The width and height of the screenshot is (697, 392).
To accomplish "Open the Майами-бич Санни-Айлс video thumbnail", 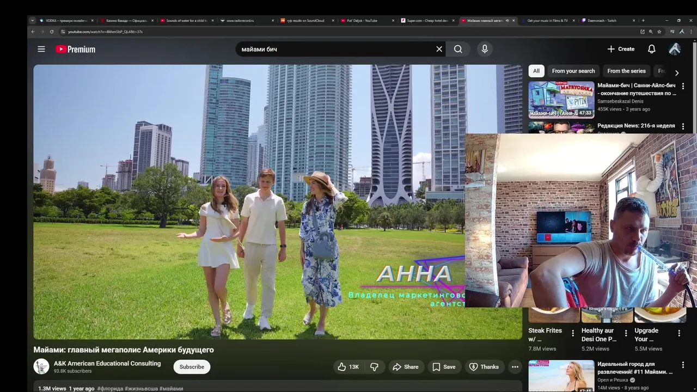I will point(561,100).
